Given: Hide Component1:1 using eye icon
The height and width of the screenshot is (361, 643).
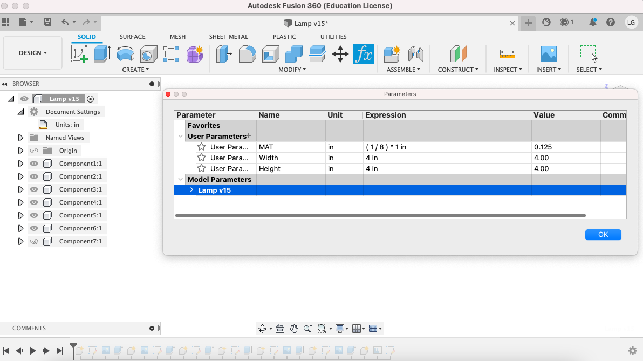Looking at the screenshot, I should coord(34,164).
